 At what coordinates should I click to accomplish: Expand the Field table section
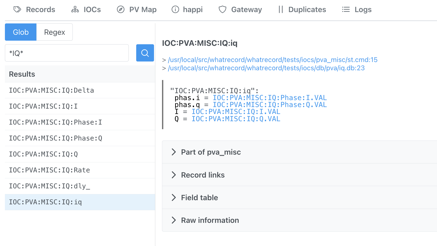click(199, 198)
